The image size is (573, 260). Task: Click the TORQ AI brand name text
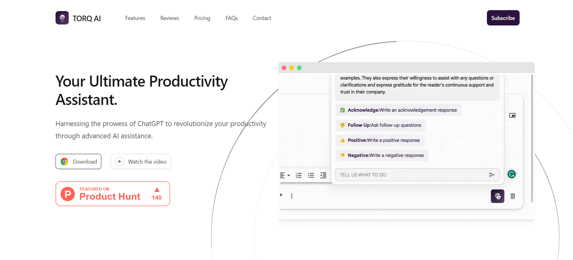click(x=87, y=18)
